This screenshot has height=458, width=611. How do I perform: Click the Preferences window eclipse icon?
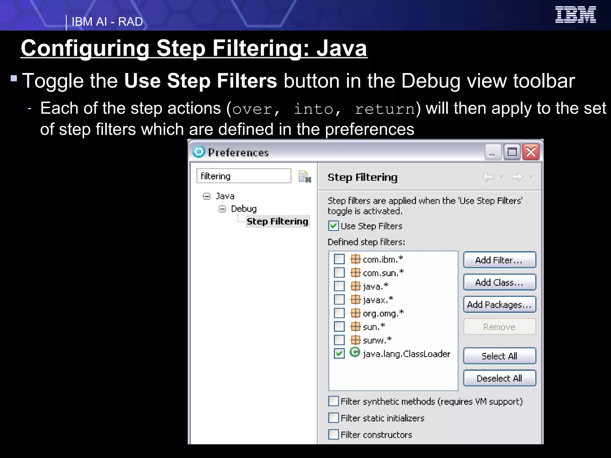[x=199, y=151]
